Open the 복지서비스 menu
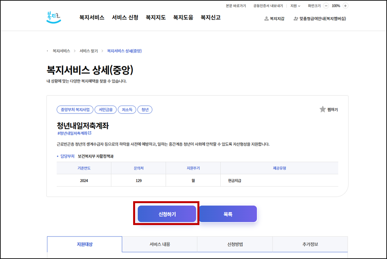 point(91,18)
